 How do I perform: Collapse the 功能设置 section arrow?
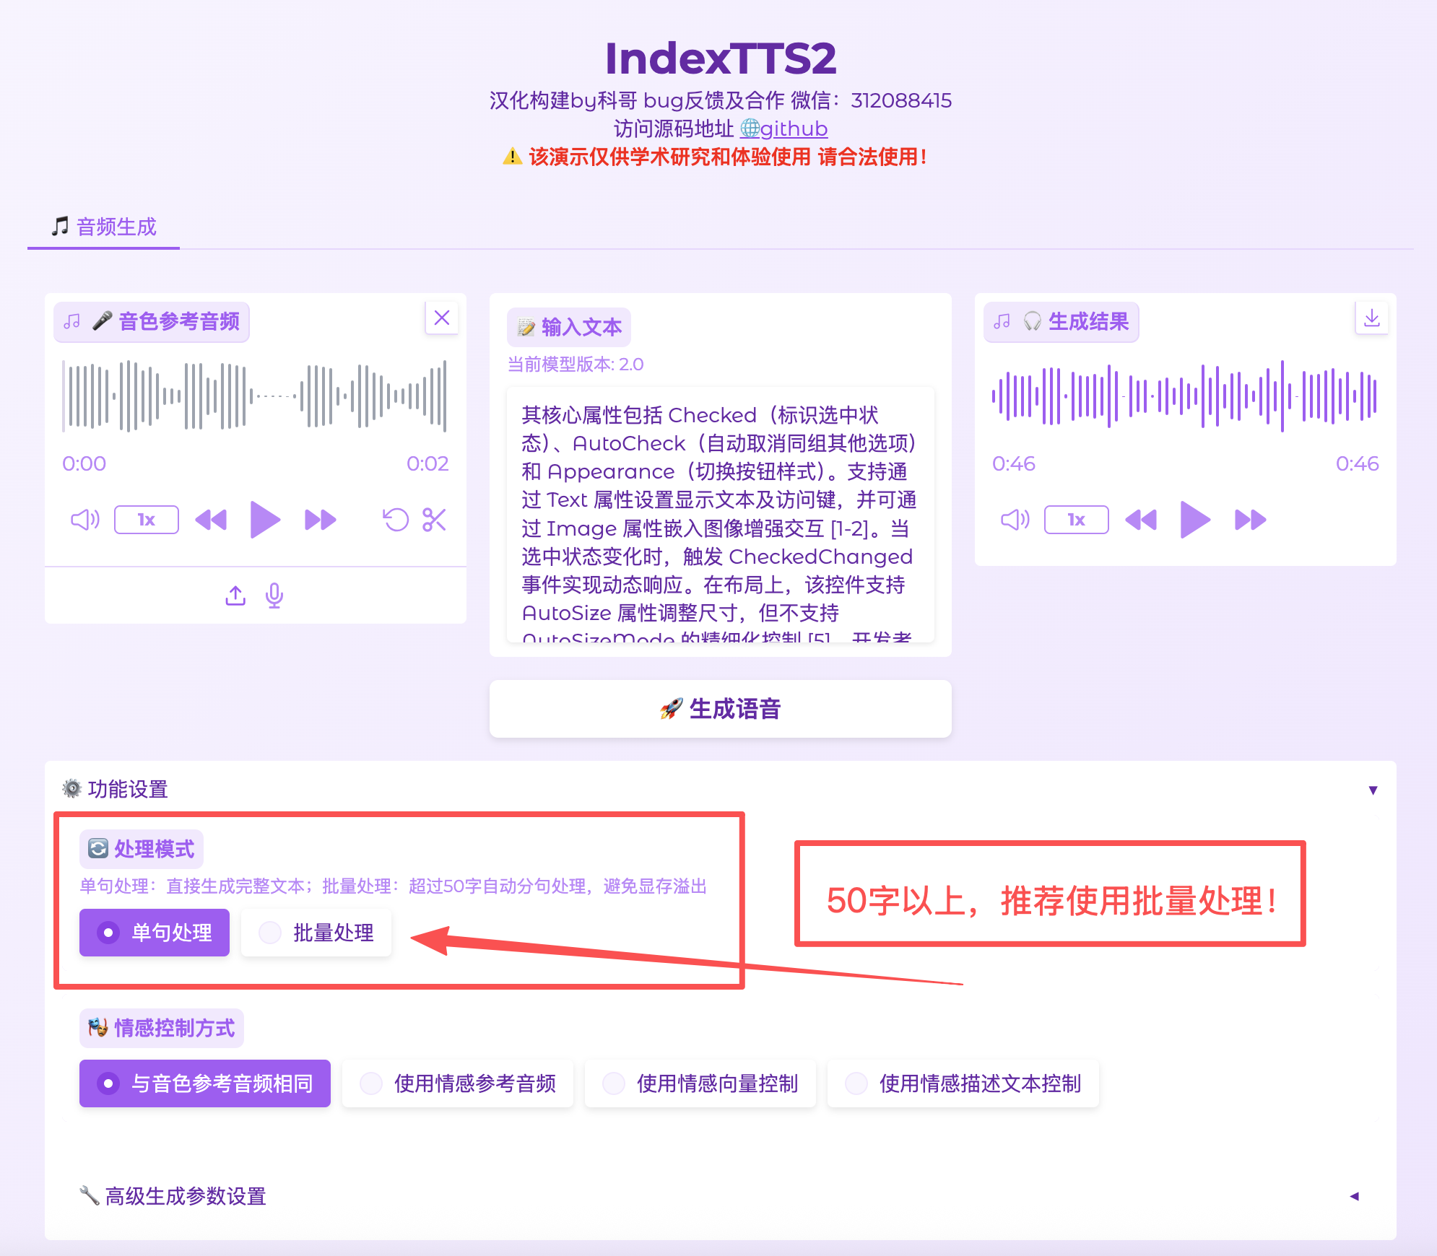tap(1373, 790)
